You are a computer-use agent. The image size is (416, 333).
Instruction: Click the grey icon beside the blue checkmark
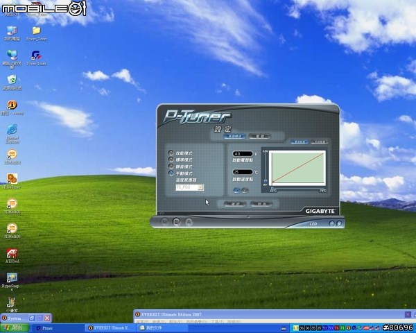point(245,190)
